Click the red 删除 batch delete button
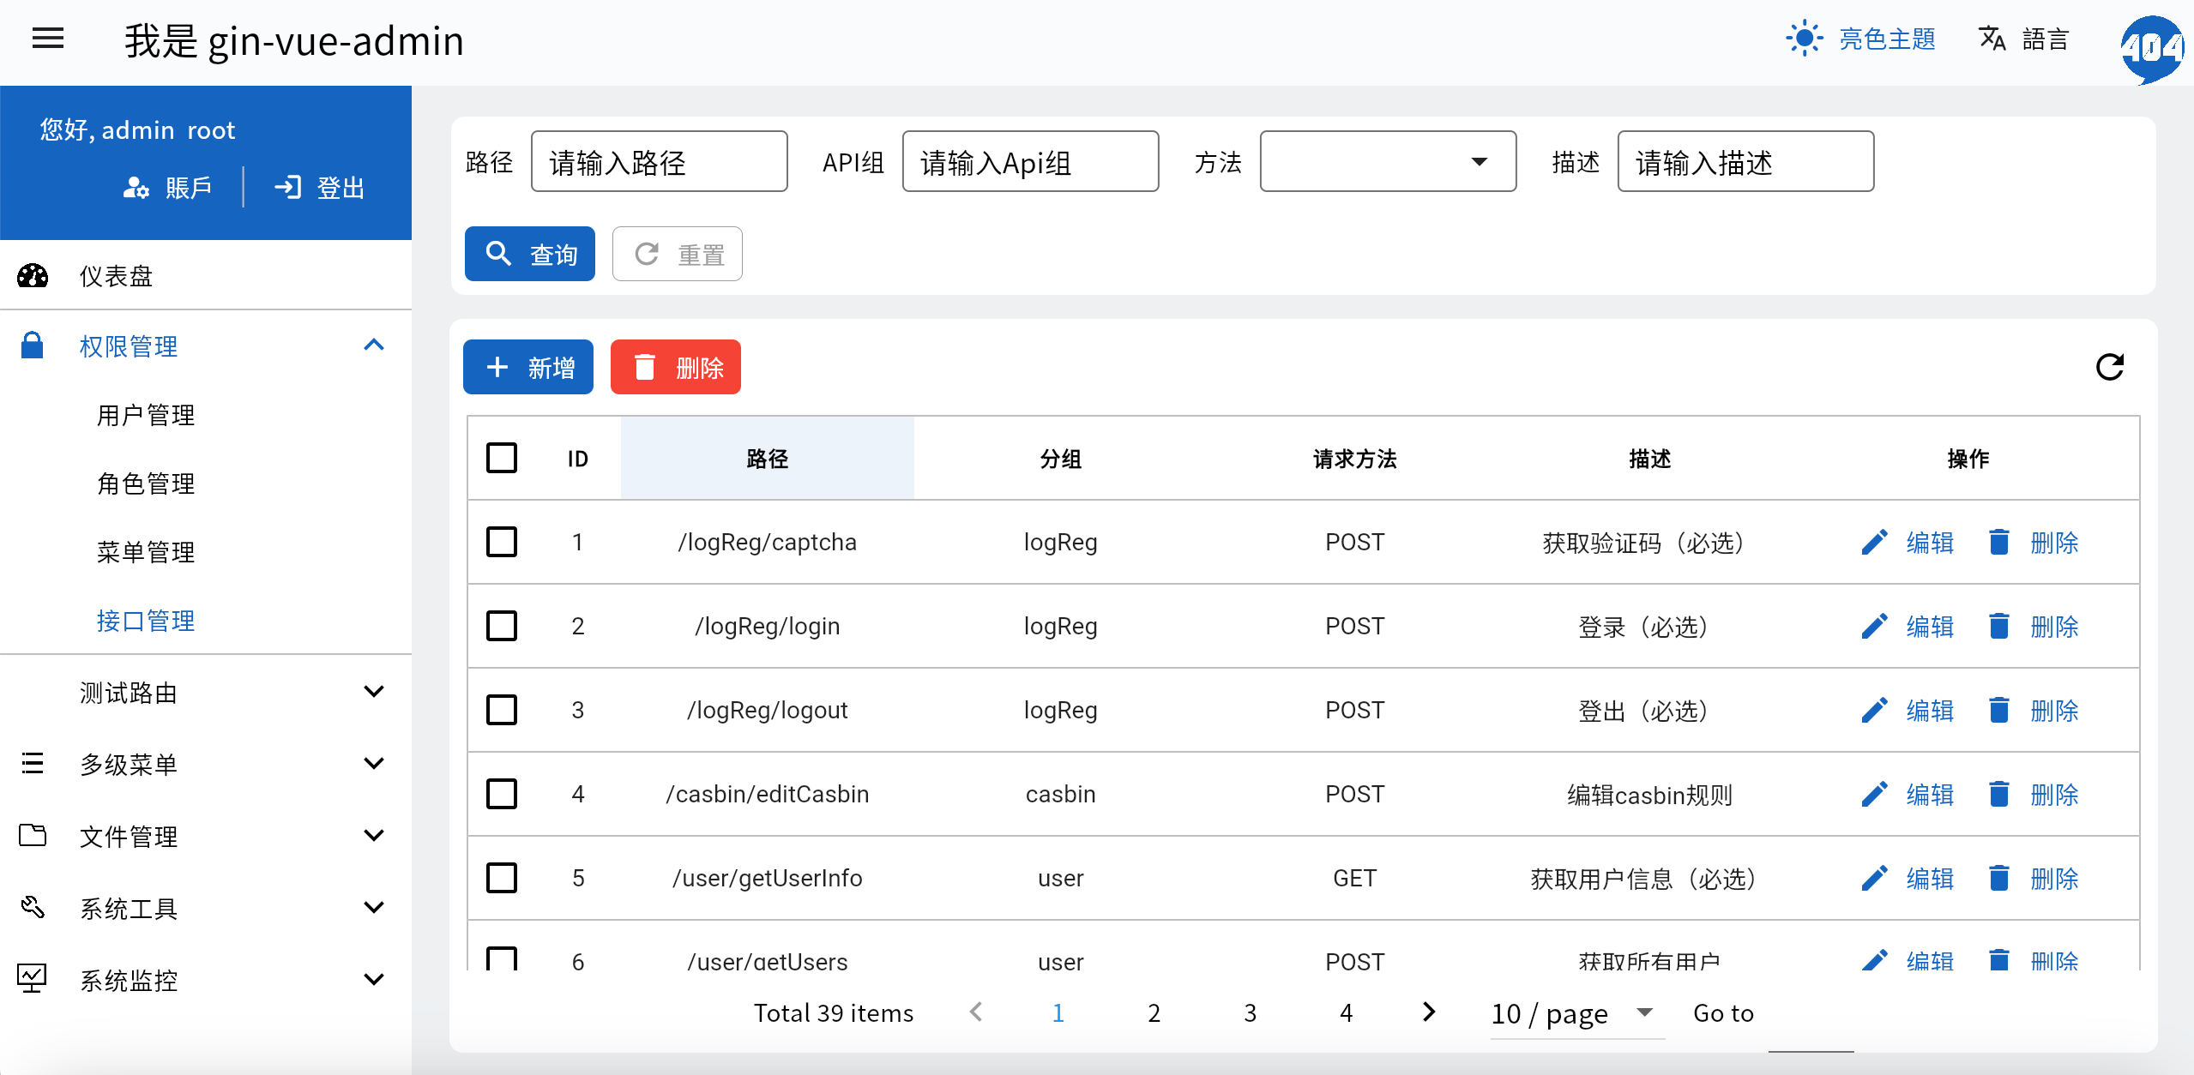This screenshot has height=1075, width=2194. click(676, 368)
